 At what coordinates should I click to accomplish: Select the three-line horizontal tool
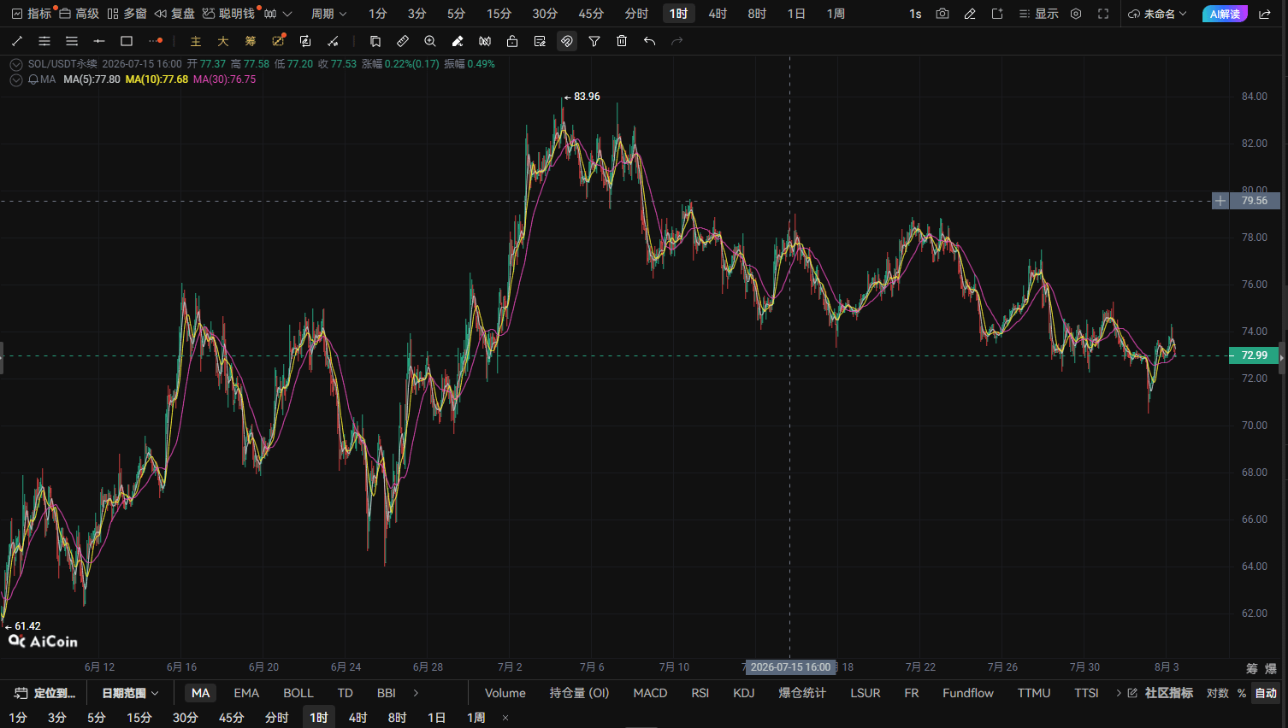pyautogui.click(x=72, y=41)
